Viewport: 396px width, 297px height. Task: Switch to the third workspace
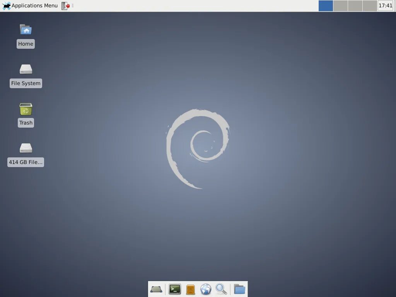coord(355,5)
